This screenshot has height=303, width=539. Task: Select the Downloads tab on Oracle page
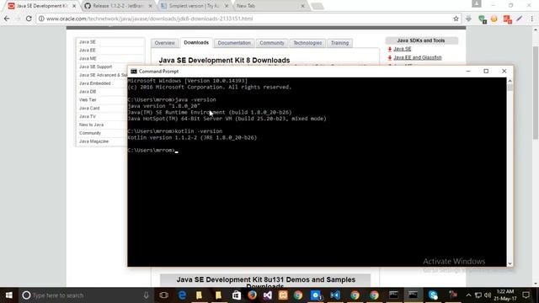click(196, 43)
